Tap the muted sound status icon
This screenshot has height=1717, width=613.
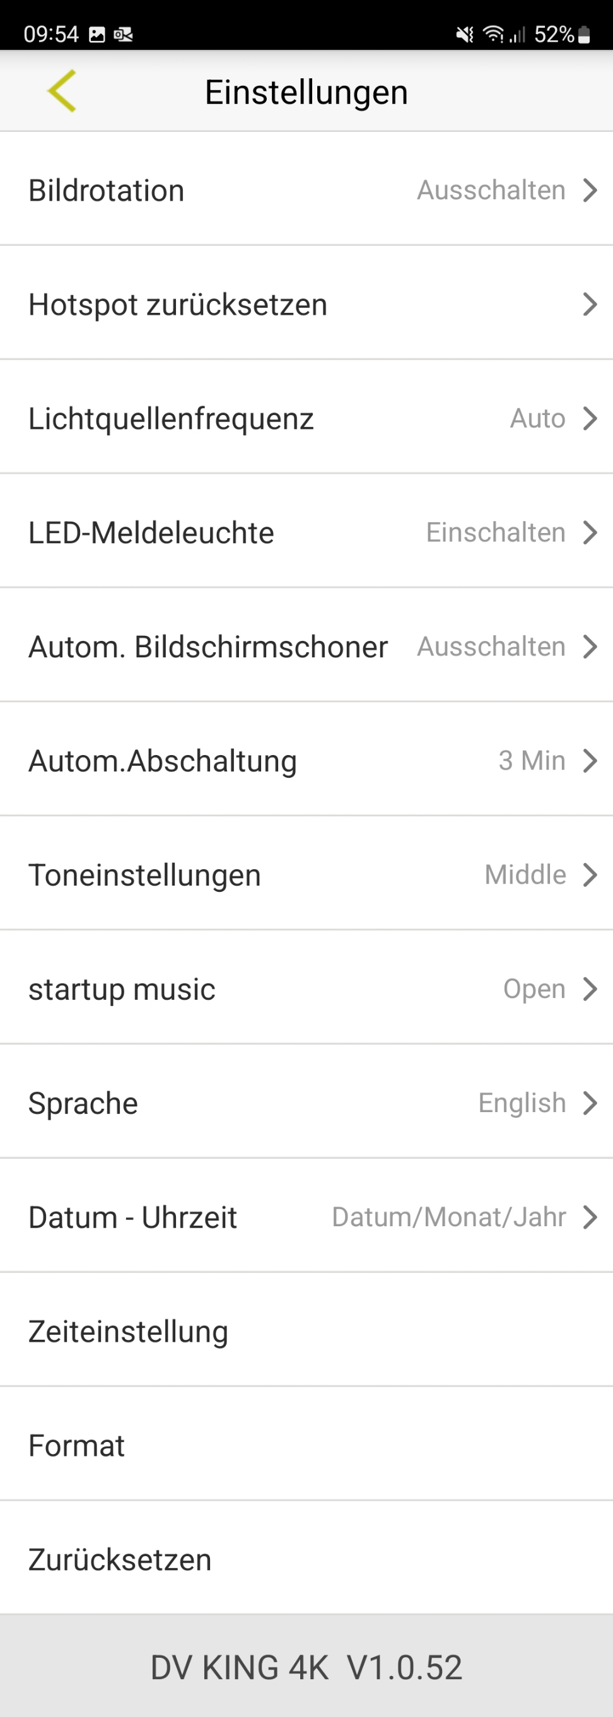[464, 35]
